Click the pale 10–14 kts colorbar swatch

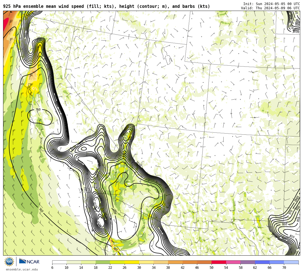(74, 262)
